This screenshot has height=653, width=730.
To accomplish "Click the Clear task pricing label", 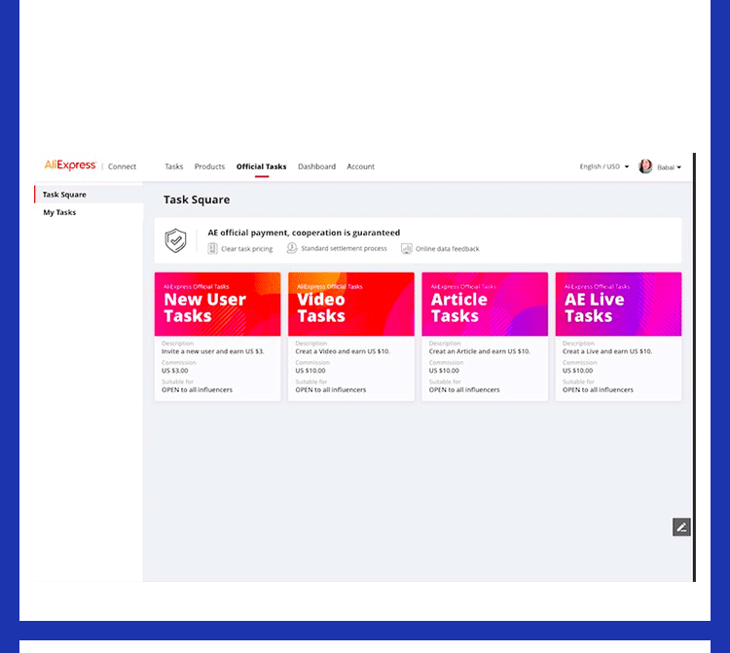I will [247, 249].
